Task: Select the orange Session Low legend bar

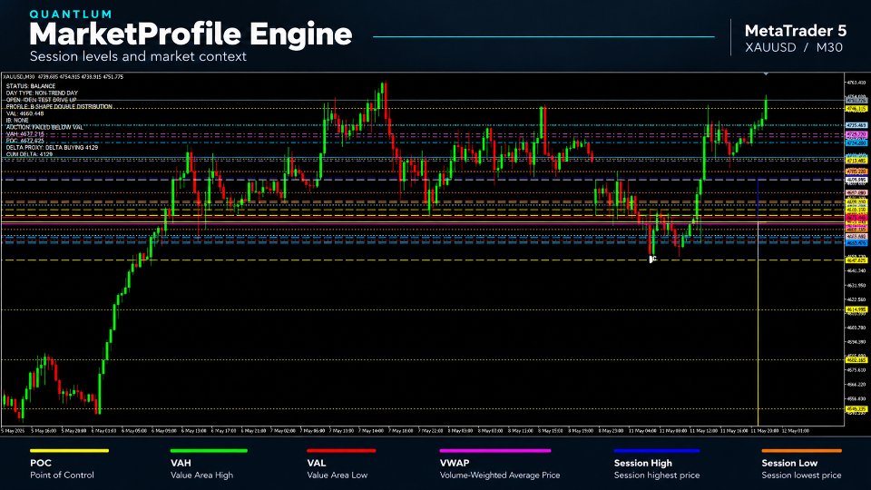Action: [801, 451]
